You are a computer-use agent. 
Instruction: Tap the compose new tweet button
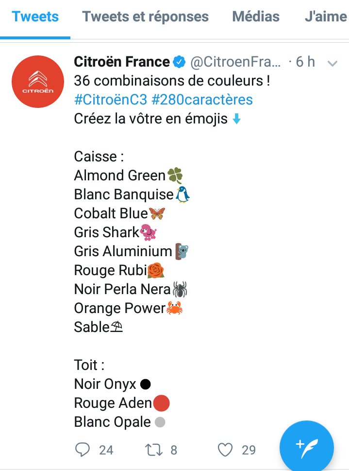coord(307,448)
